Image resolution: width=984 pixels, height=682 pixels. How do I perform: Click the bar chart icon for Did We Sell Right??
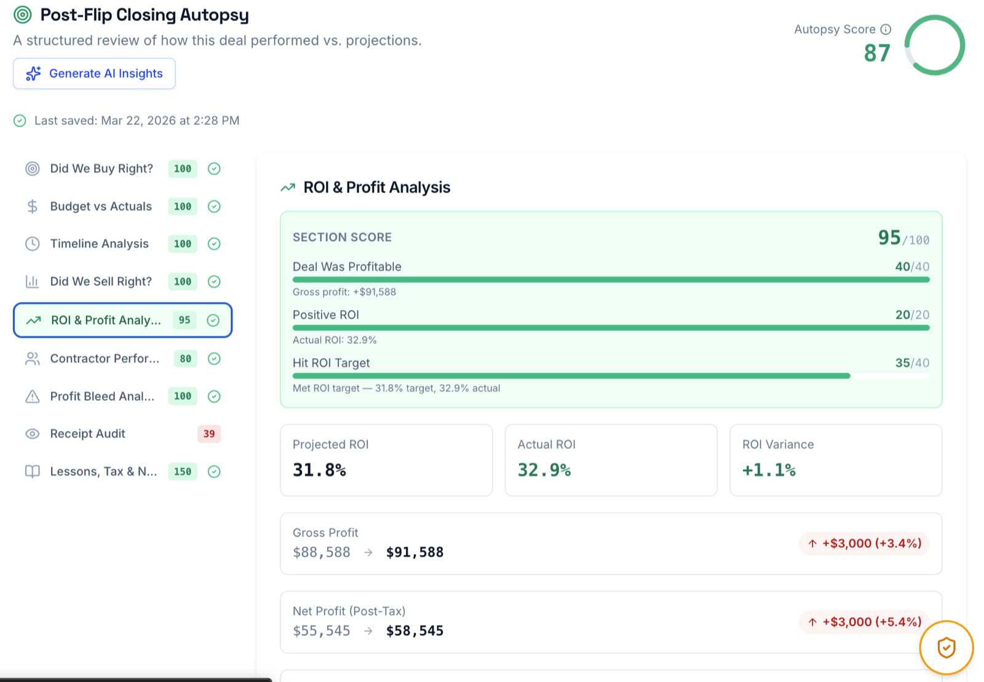click(x=33, y=282)
